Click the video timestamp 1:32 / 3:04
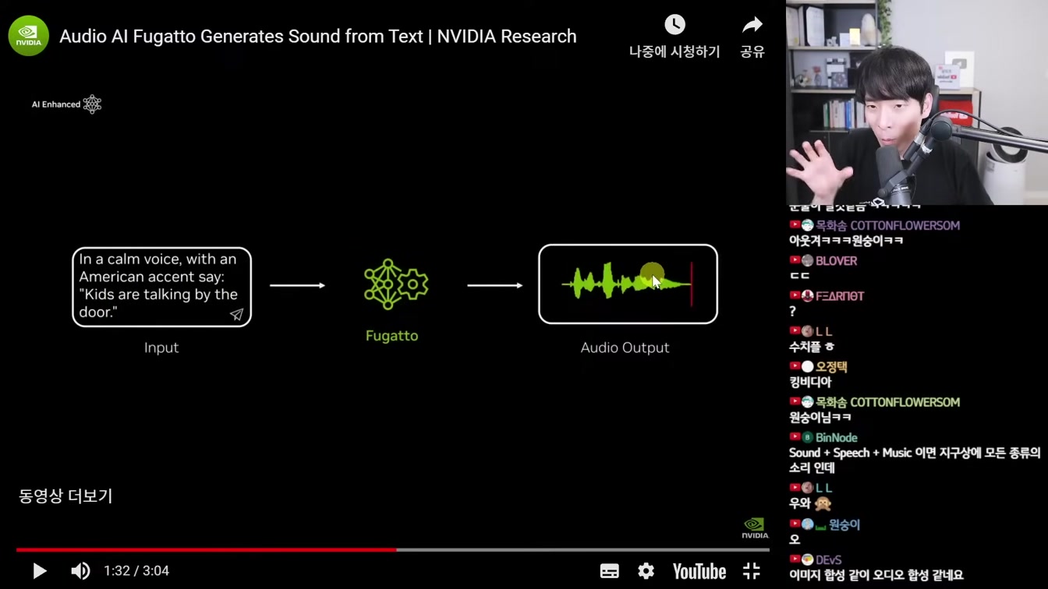The height and width of the screenshot is (589, 1048). pos(136,571)
